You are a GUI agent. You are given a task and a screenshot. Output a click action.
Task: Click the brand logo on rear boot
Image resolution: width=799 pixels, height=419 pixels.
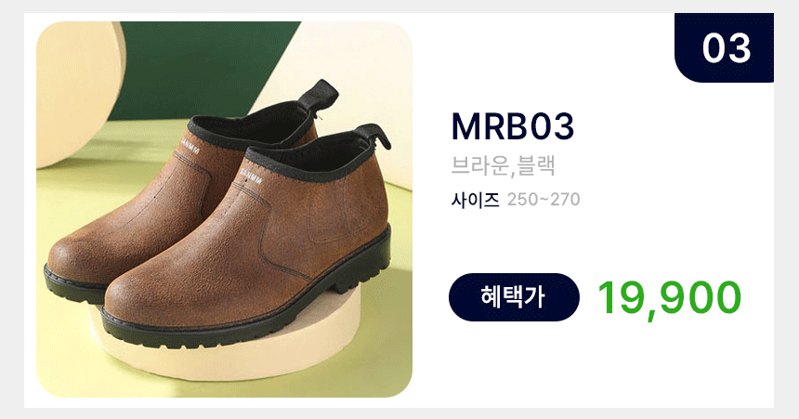tap(190, 144)
